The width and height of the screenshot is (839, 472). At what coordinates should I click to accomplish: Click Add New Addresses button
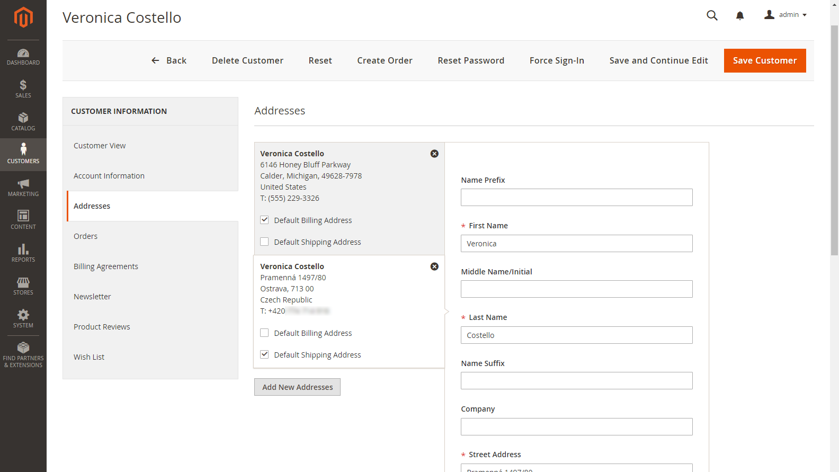point(297,387)
